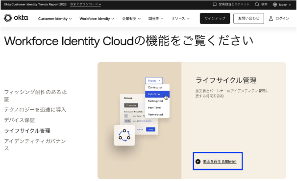Click the サインアップ button
This screenshot has height=181, width=297.
(215, 18)
